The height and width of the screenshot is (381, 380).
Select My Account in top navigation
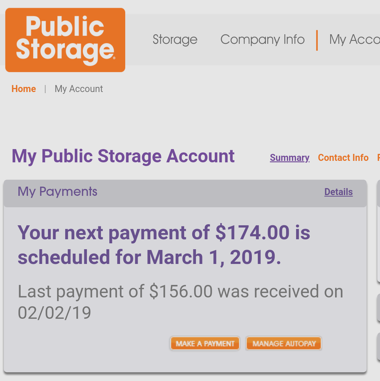click(x=354, y=40)
